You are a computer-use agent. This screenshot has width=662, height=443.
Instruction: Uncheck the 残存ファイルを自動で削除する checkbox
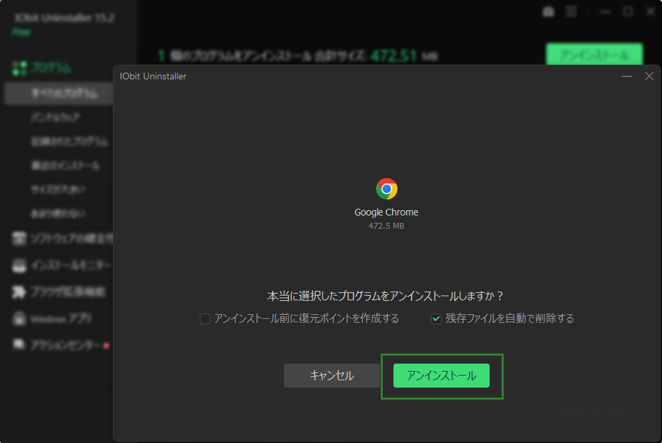point(436,319)
